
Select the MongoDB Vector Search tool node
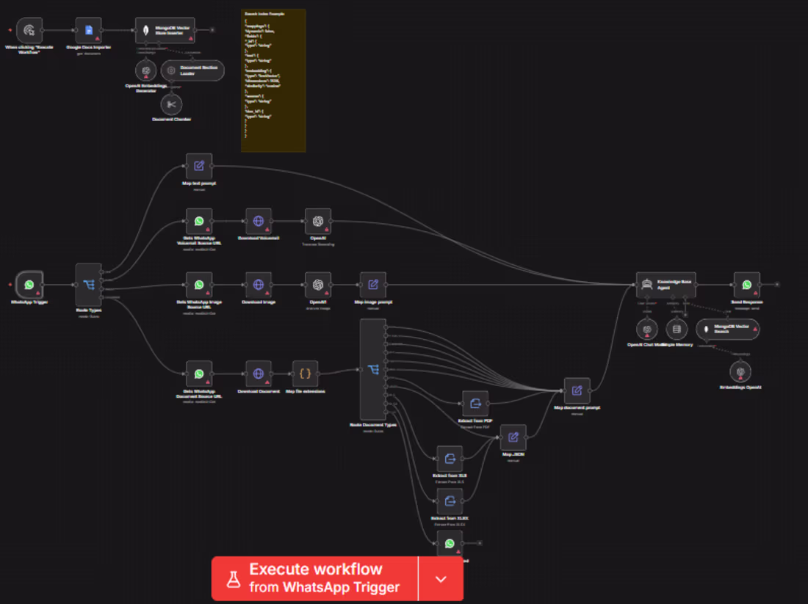pos(728,330)
